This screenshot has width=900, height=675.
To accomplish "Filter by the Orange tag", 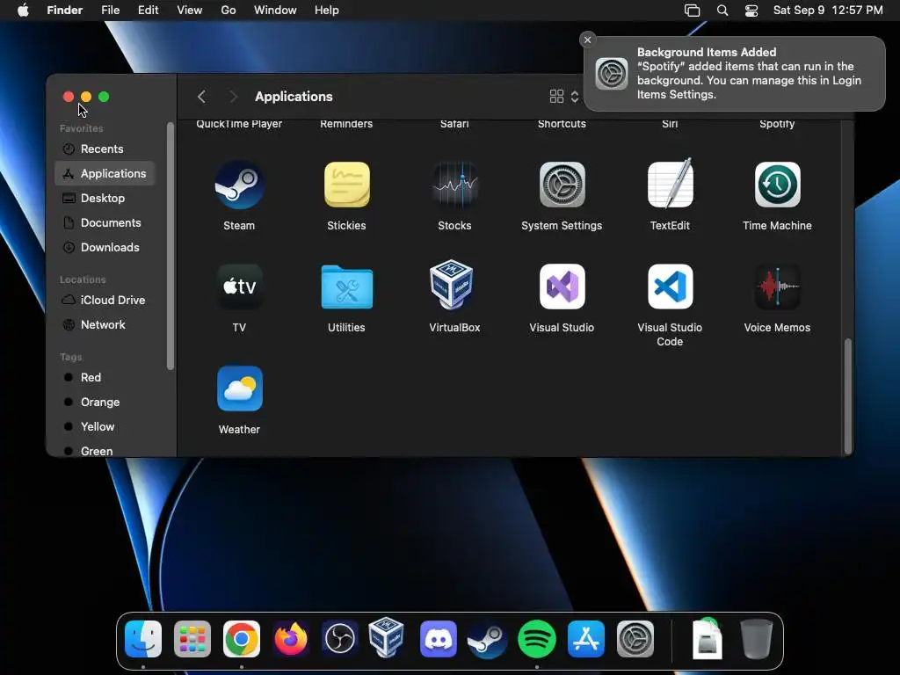I will (x=105, y=403).
